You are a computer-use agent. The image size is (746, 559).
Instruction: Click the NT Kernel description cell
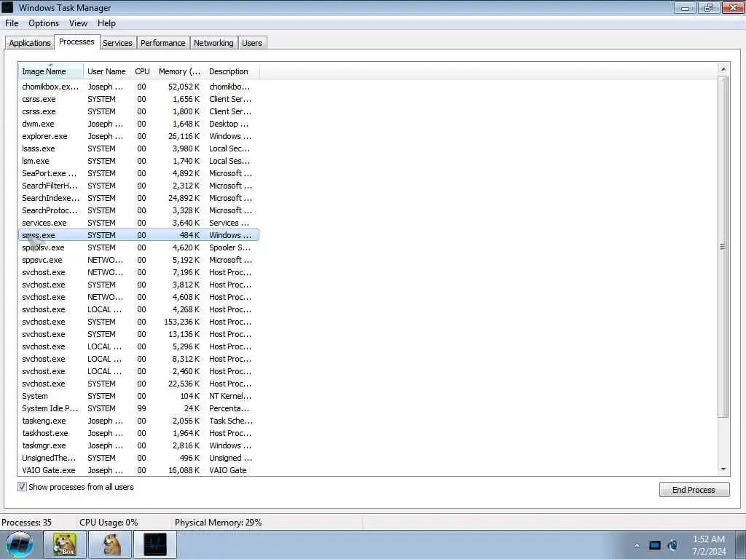tap(230, 396)
